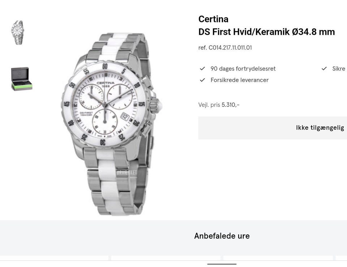The height and width of the screenshot is (267, 347).
Task: Click the Anbefalede ure section heading
Action: click(x=222, y=236)
